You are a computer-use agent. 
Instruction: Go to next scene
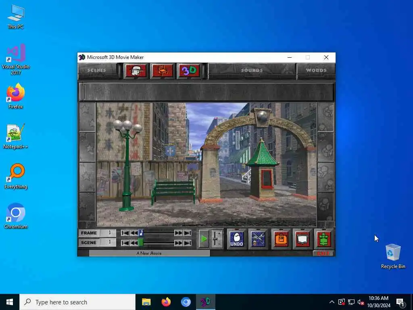[x=178, y=243]
